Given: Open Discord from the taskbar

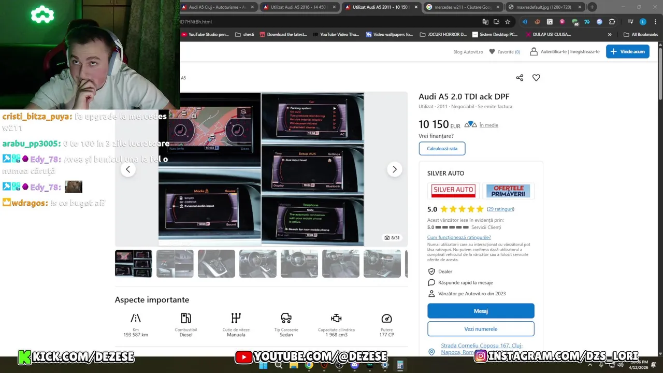Looking at the screenshot, I should [x=354, y=365].
